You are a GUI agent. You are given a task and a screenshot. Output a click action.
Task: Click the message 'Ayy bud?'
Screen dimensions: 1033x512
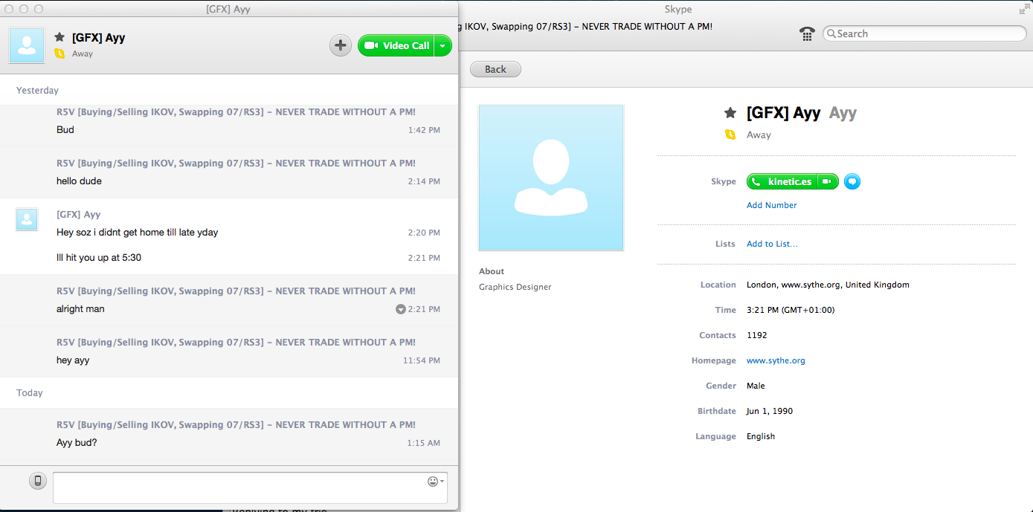77,443
